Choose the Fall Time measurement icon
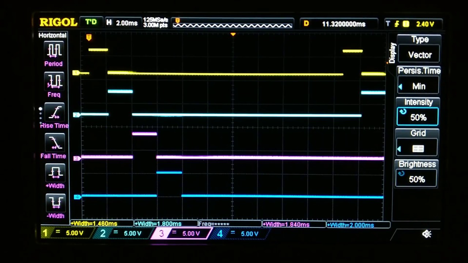The height and width of the screenshot is (263, 468). point(54,142)
